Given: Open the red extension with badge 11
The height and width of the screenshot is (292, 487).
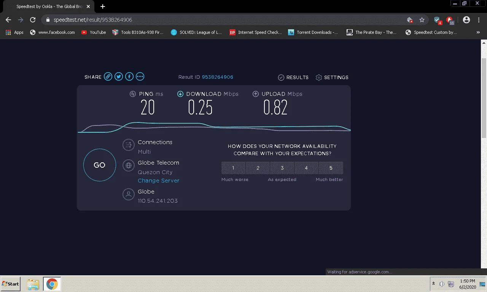Looking at the screenshot, I should coord(450,20).
